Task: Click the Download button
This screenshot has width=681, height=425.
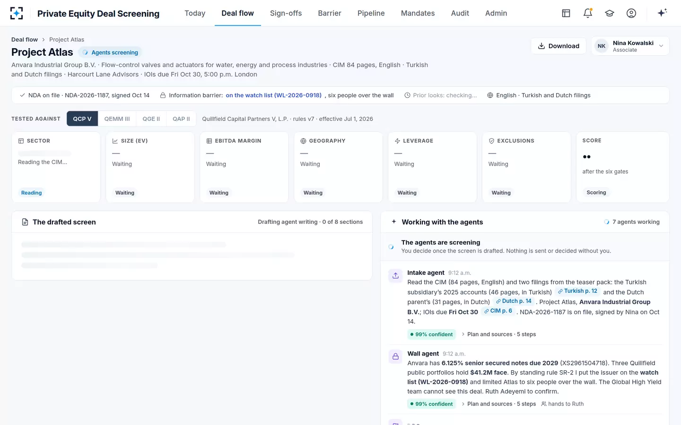Action: 559,46
